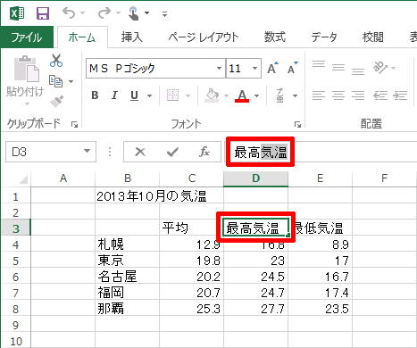Apply fill color bucket
417x348 pixels.
[212, 95]
